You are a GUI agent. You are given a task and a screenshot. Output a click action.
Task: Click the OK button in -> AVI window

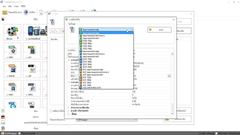click(x=184, y=22)
